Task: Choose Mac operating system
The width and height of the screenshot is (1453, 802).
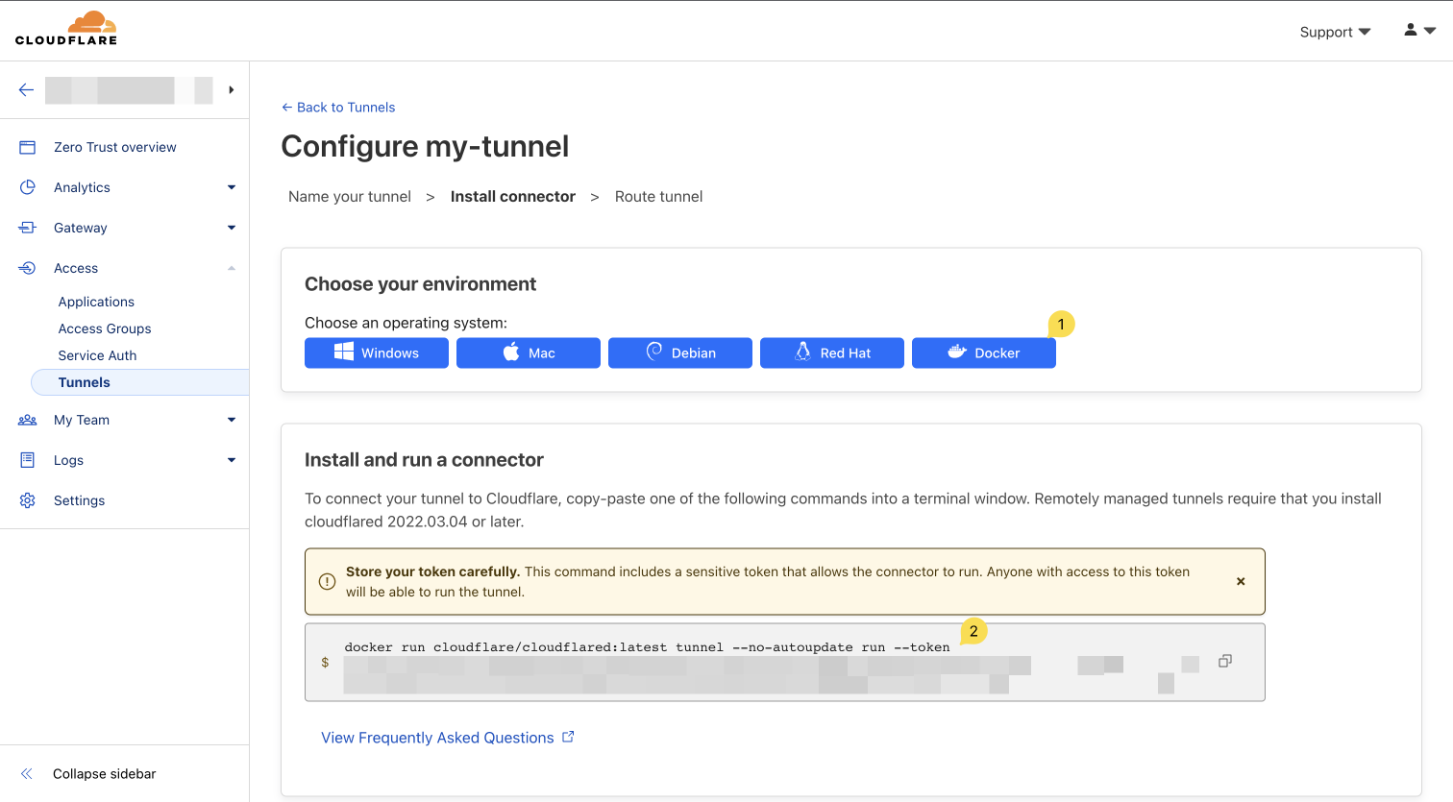Action: pos(529,352)
